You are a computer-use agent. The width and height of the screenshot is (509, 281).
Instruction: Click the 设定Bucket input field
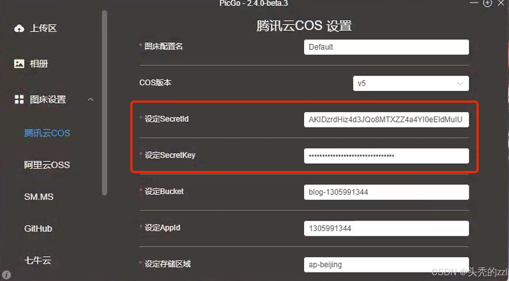click(x=387, y=192)
